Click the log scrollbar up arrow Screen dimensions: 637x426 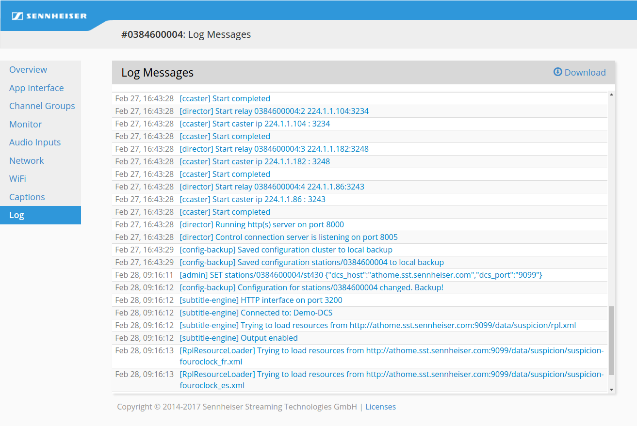611,95
